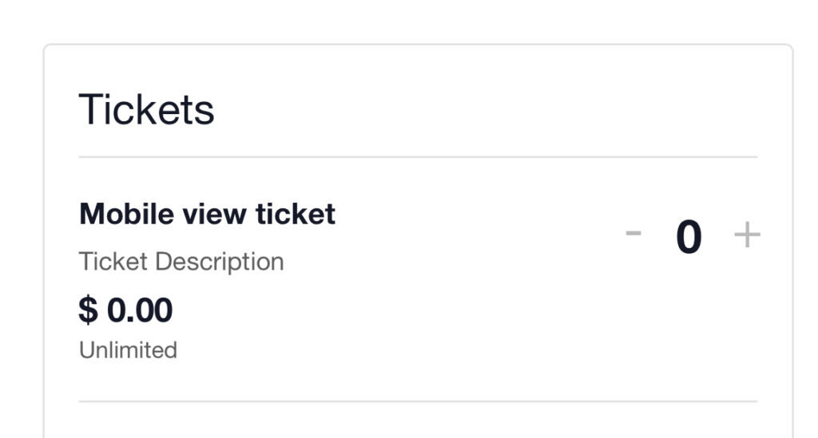Click the Tickets title of the card

(x=146, y=109)
